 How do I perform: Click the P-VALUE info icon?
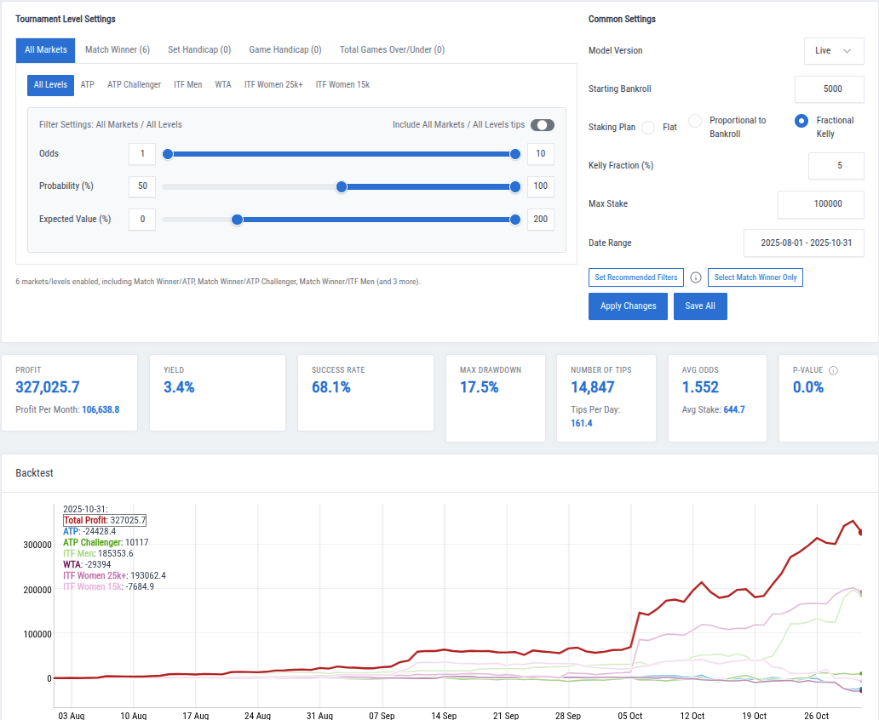coord(833,369)
